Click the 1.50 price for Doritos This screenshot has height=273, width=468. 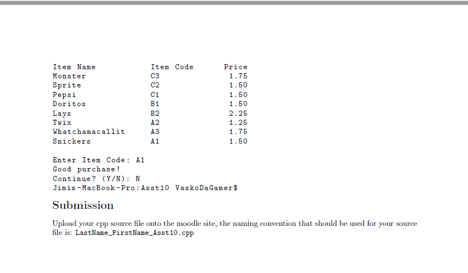238,104
